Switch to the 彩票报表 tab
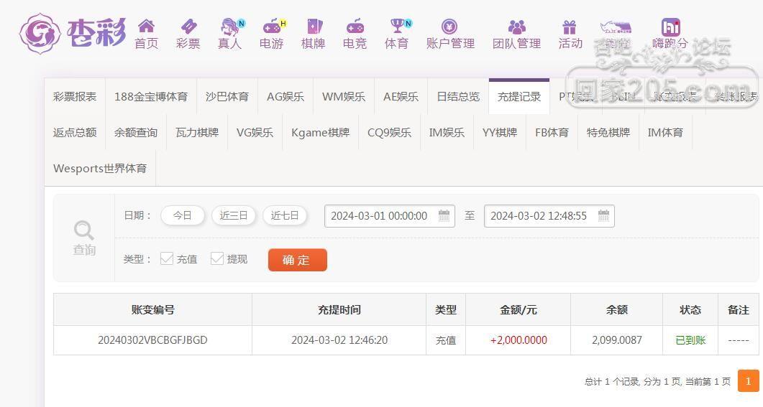Viewport: 763px width, 407px height. tap(75, 97)
